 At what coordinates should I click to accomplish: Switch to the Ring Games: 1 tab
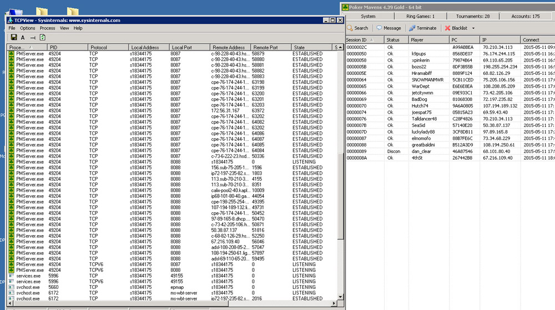[420, 16]
